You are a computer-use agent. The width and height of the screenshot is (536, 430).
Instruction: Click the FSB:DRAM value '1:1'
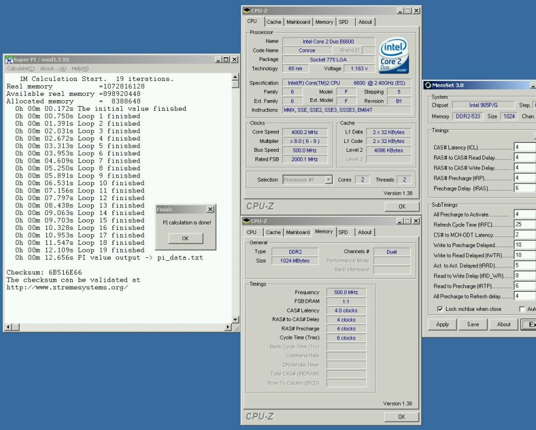pos(346,302)
